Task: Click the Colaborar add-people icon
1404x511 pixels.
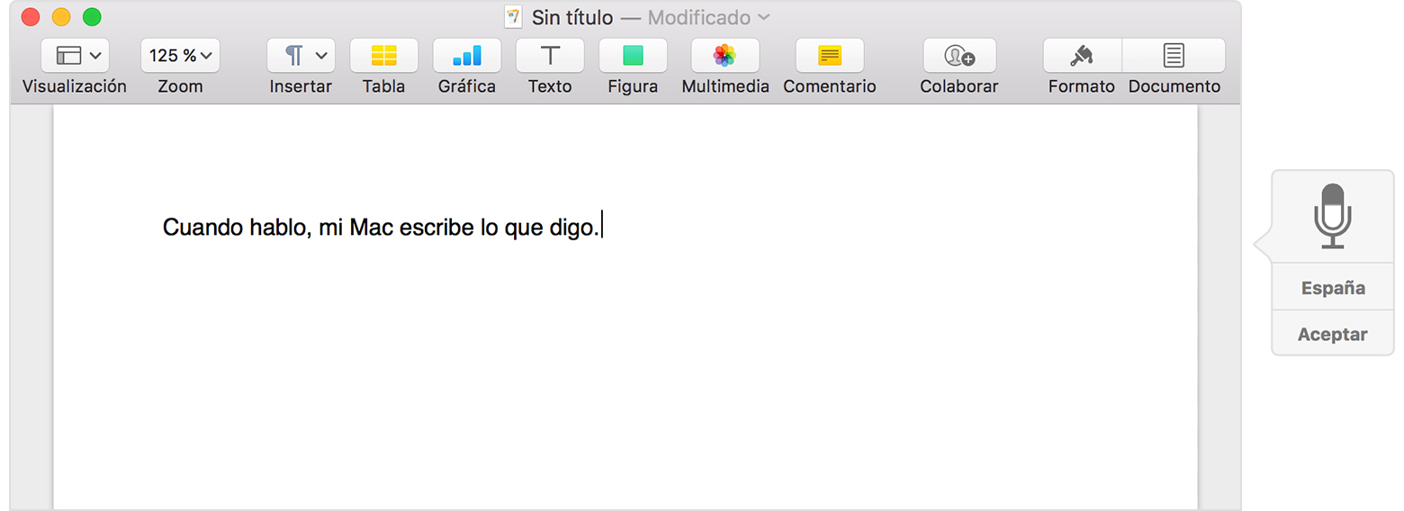Action: click(958, 56)
